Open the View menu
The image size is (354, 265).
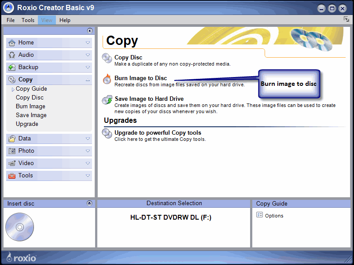pos(47,20)
